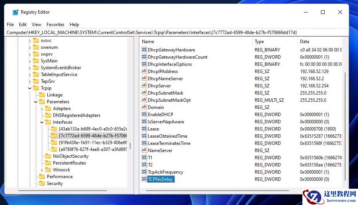Click the NameServer string value icon
This screenshot has width=358, height=205.
point(144,150)
